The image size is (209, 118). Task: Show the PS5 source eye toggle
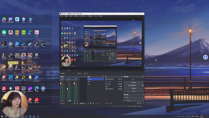point(119,87)
